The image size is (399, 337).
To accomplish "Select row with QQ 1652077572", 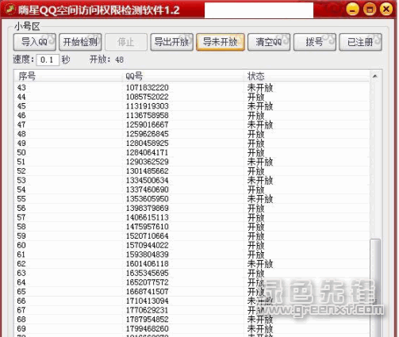I will (192, 282).
